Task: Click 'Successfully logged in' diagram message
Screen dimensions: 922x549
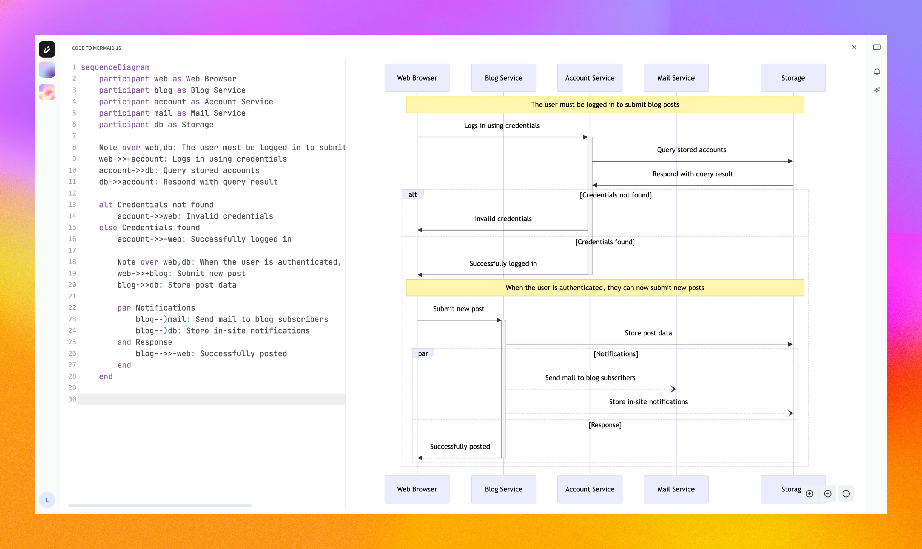Action: pos(503,263)
